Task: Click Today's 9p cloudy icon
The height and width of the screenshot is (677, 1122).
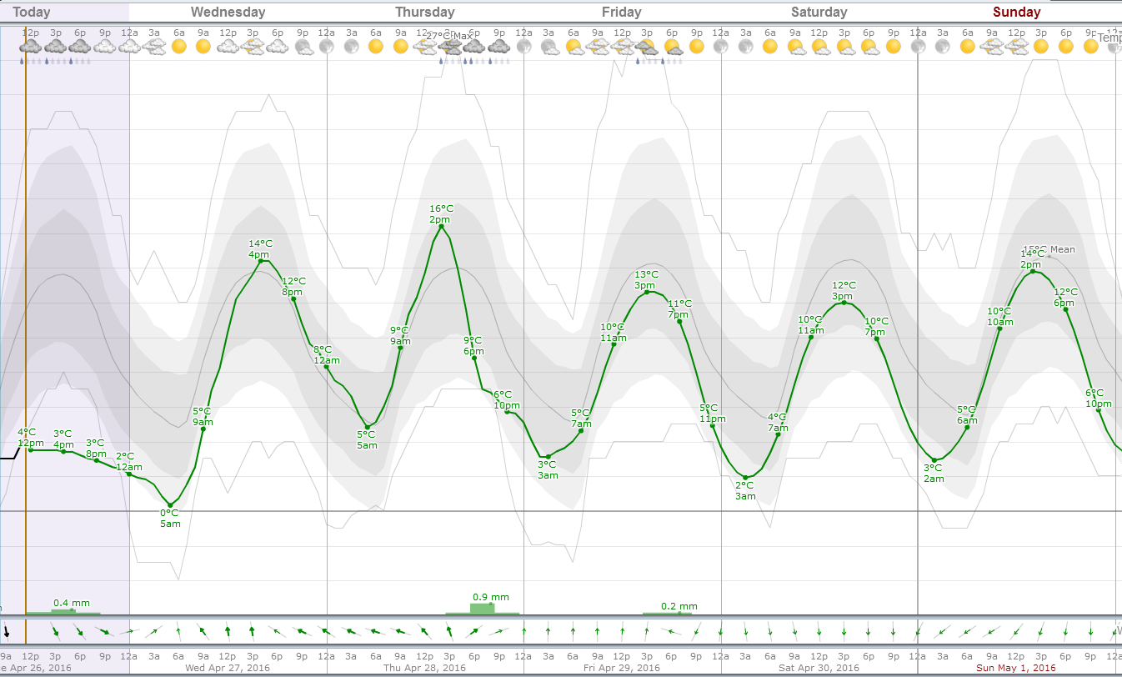Action: click(105, 48)
